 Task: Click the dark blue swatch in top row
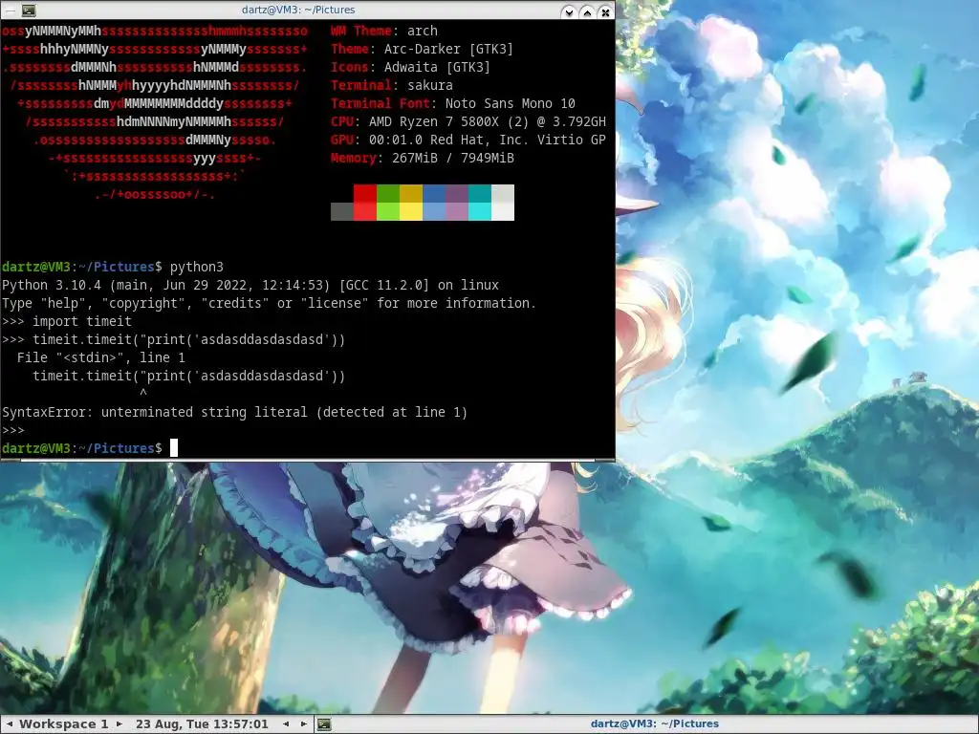click(435, 193)
